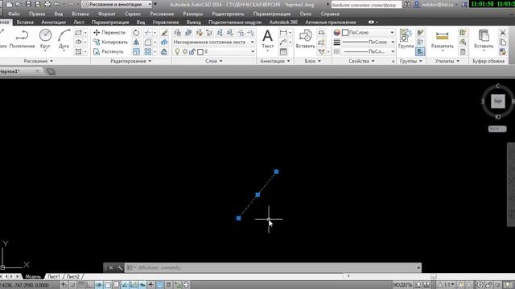This screenshot has height=289, width=515.
Task: Click the object color wheel swatch
Action: (x=336, y=32)
